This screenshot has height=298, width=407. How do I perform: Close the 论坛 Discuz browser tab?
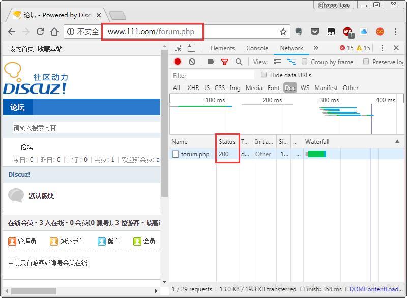(99, 15)
